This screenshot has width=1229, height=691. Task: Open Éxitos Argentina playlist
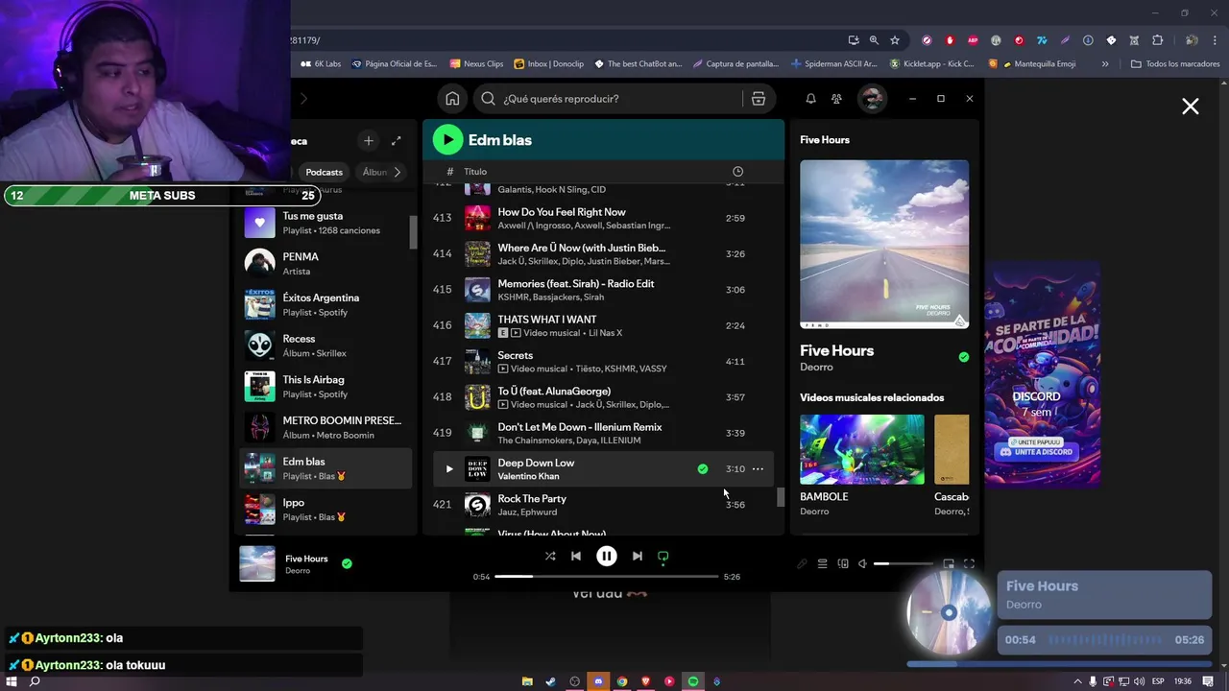325,305
